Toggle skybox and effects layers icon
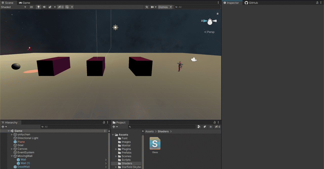The image size is (324, 169). tap(50, 7)
